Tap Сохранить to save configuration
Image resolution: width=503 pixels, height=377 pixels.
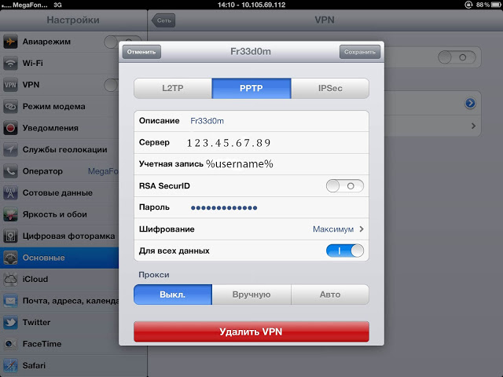pos(359,52)
